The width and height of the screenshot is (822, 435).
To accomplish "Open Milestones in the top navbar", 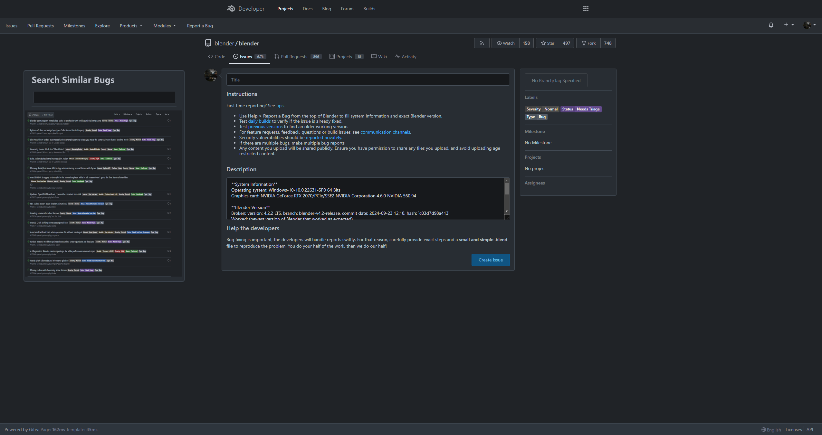I will coord(74,26).
